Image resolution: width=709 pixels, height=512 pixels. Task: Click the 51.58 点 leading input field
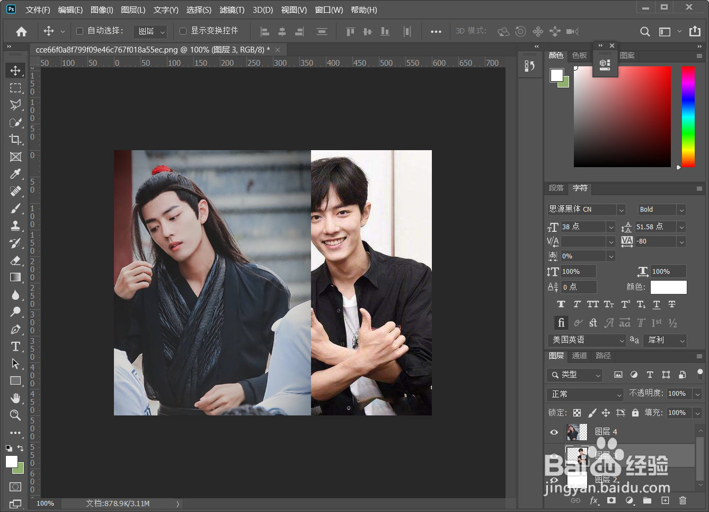tap(655, 227)
